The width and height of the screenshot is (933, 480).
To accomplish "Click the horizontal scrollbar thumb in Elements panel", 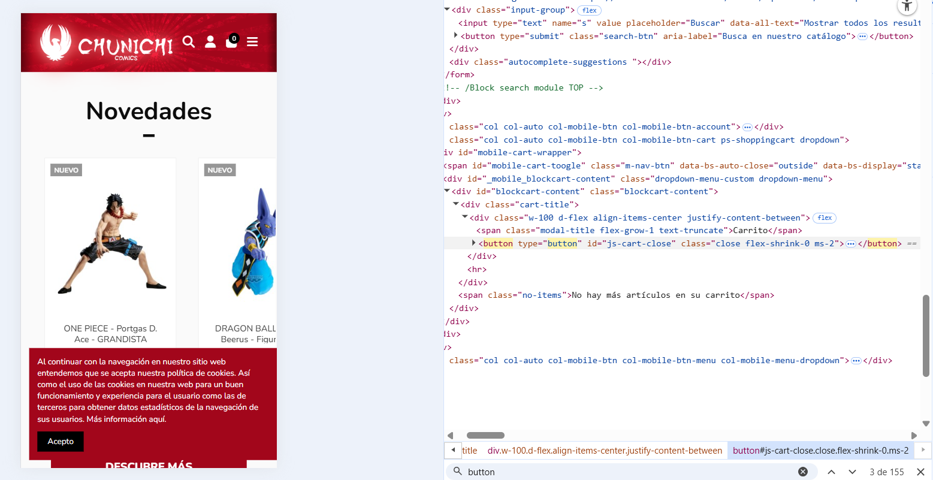I will (485, 436).
